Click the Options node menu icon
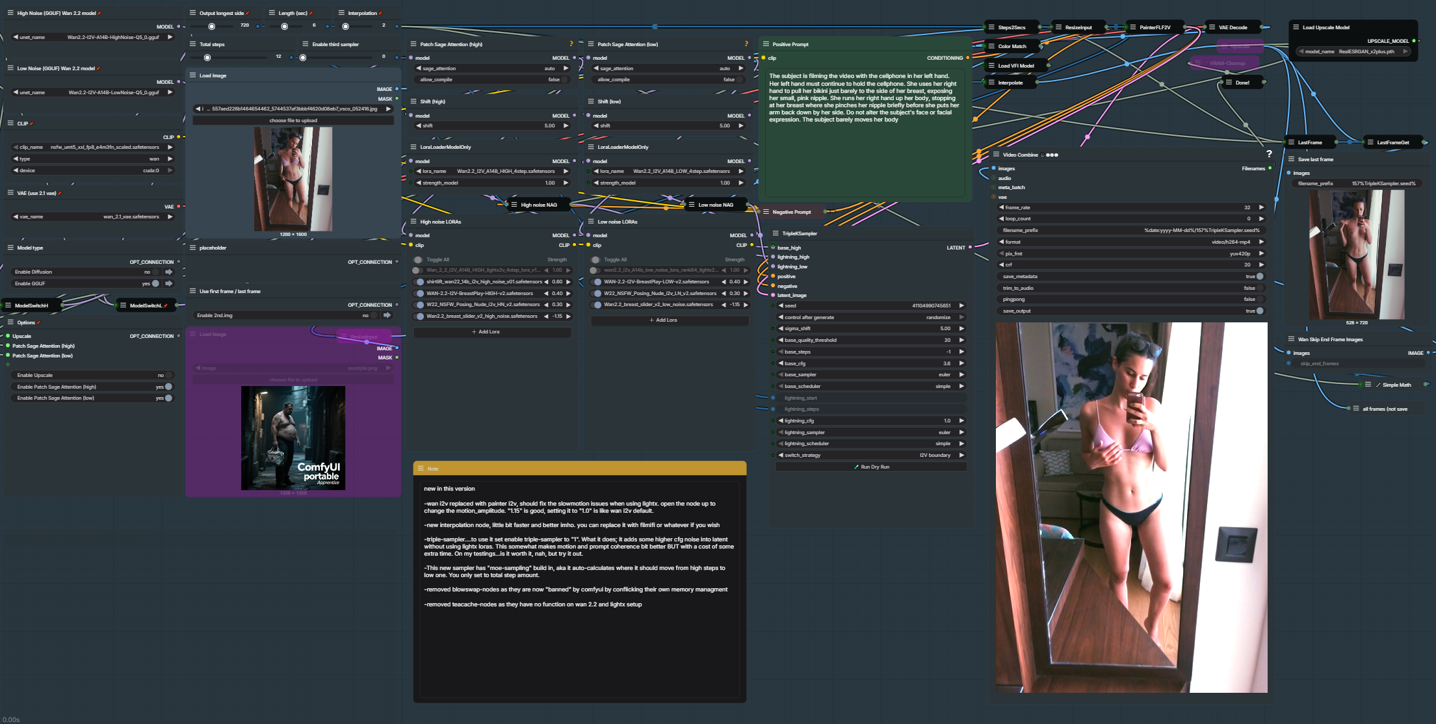 [x=10, y=322]
